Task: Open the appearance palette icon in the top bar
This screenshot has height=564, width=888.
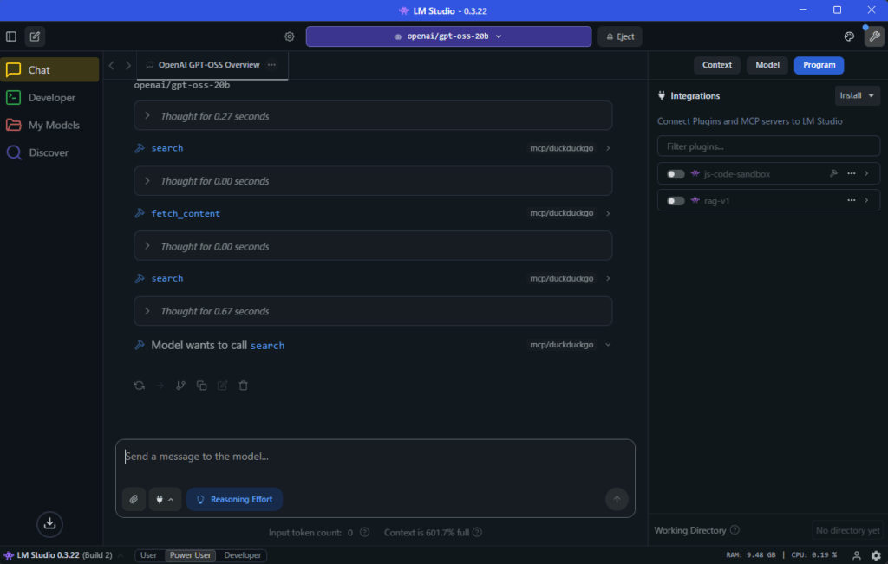Action: (849, 36)
